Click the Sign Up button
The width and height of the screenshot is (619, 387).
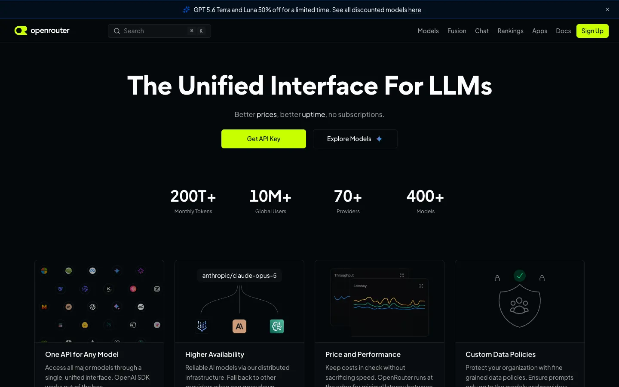coord(592,31)
